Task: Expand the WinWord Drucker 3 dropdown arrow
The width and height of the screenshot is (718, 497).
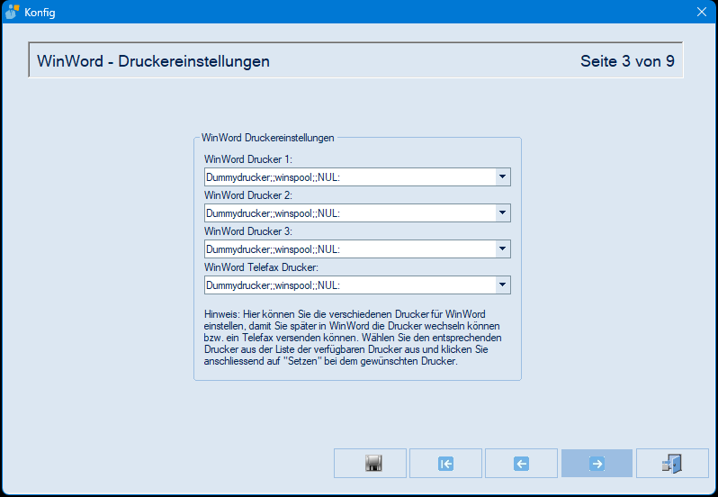Action: tap(502, 248)
